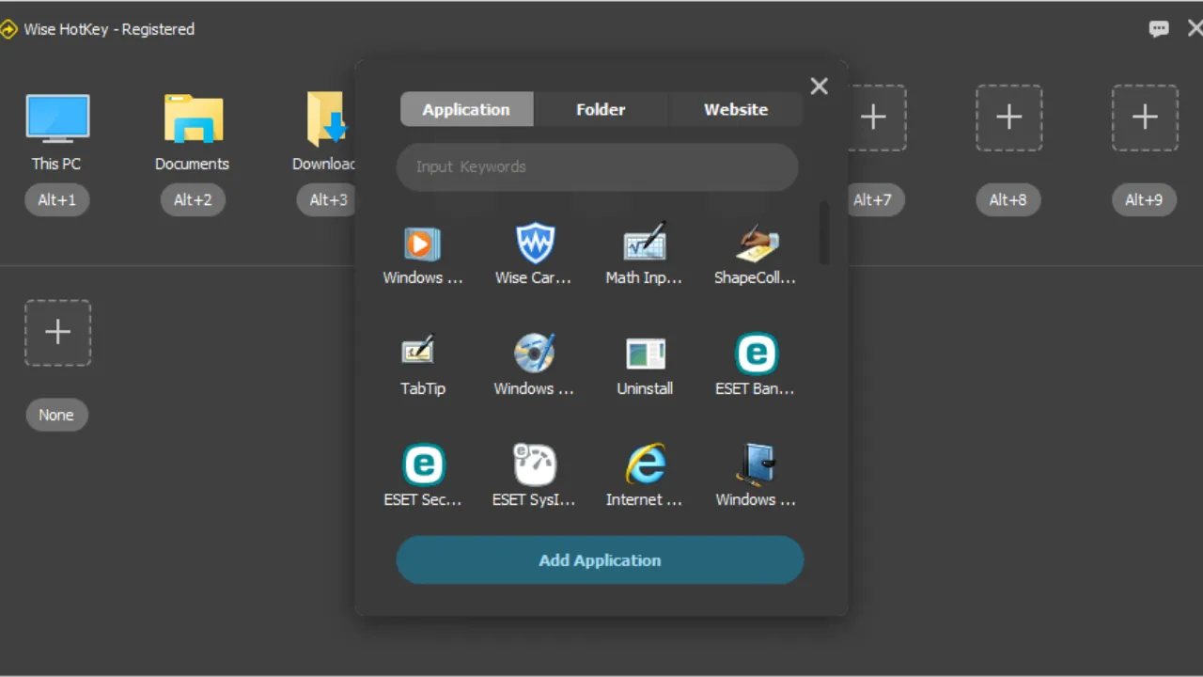
Task: Click the Add Application button
Action: click(x=600, y=560)
